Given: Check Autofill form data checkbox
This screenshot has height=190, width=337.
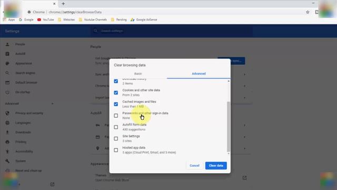Looking at the screenshot, I should point(116,127).
